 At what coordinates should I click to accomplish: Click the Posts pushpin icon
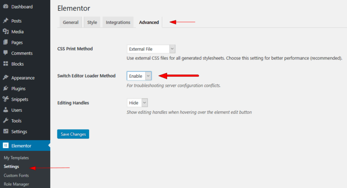(5, 21)
